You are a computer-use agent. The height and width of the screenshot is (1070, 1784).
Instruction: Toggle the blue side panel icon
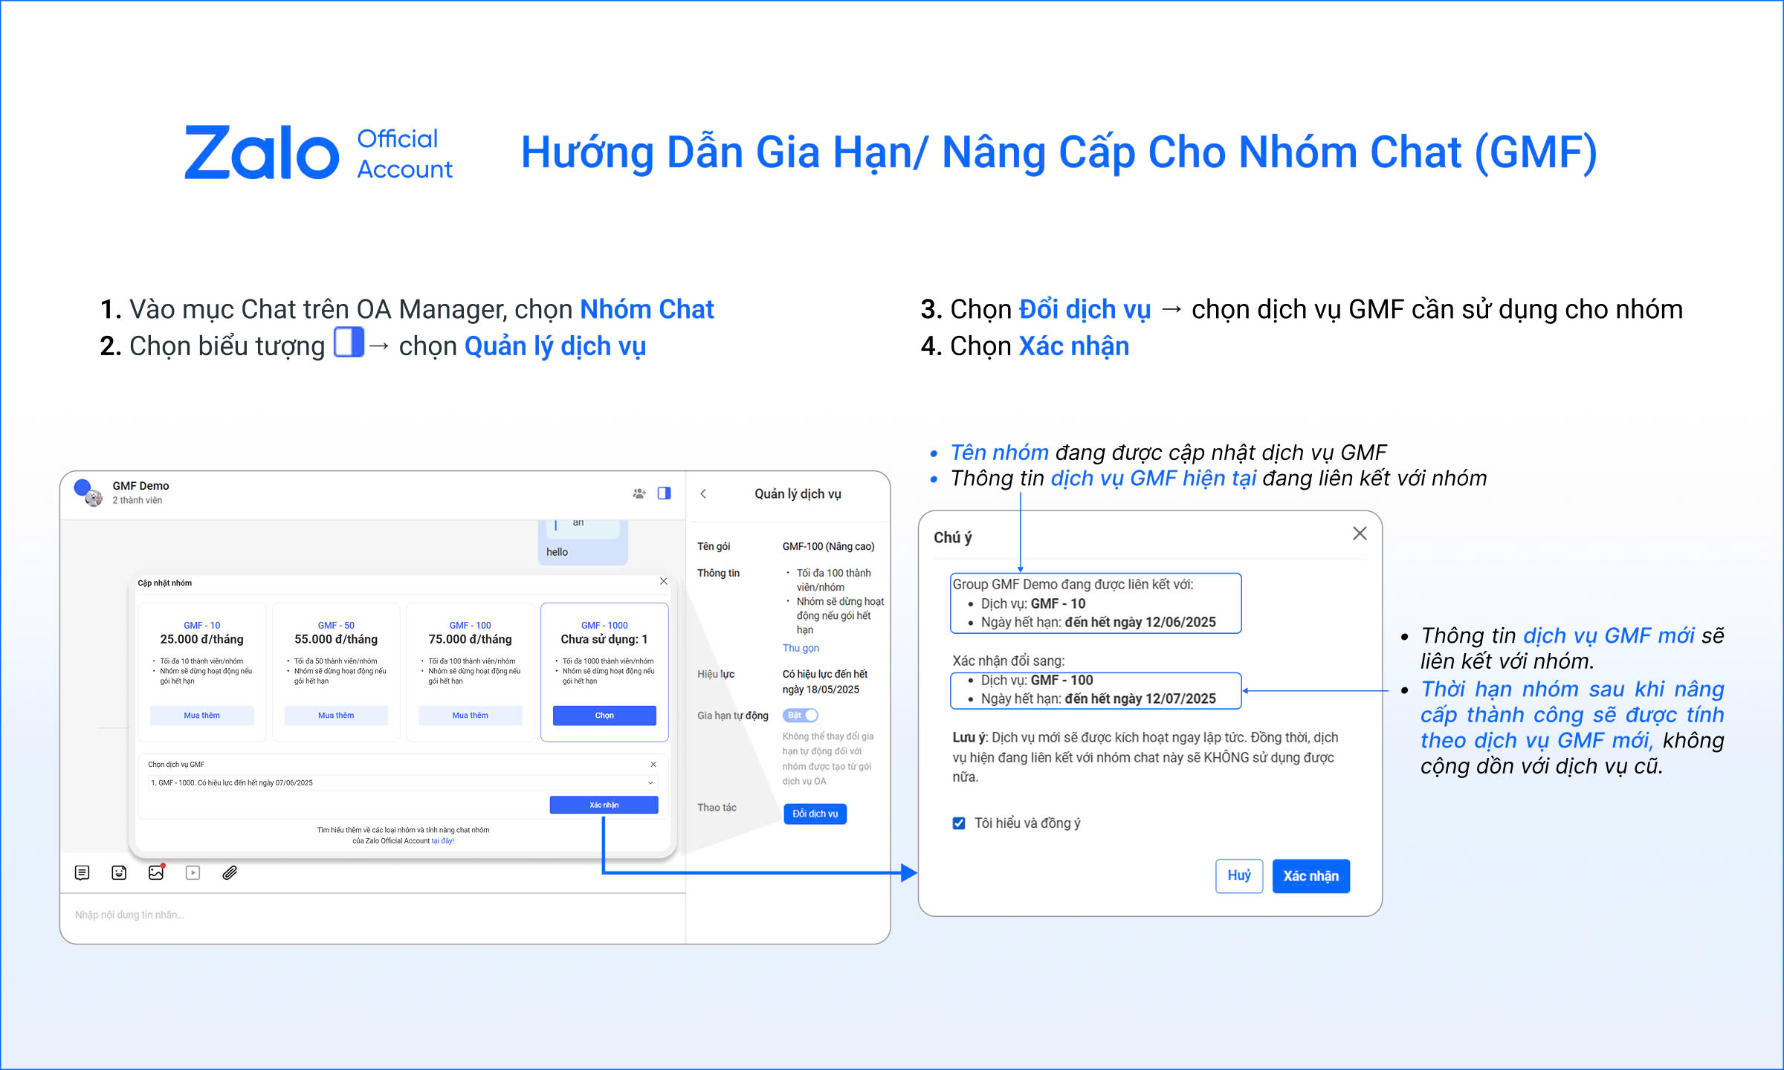pos(664,493)
